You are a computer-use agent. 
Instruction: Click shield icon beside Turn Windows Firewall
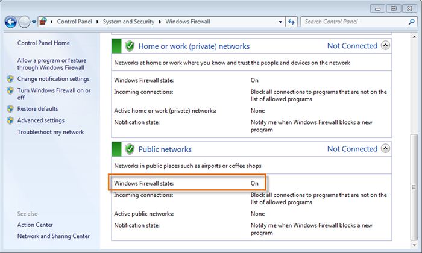point(10,90)
